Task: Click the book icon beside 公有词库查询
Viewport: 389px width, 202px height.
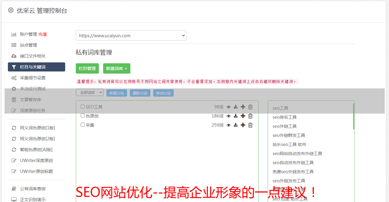Action: pos(14,189)
